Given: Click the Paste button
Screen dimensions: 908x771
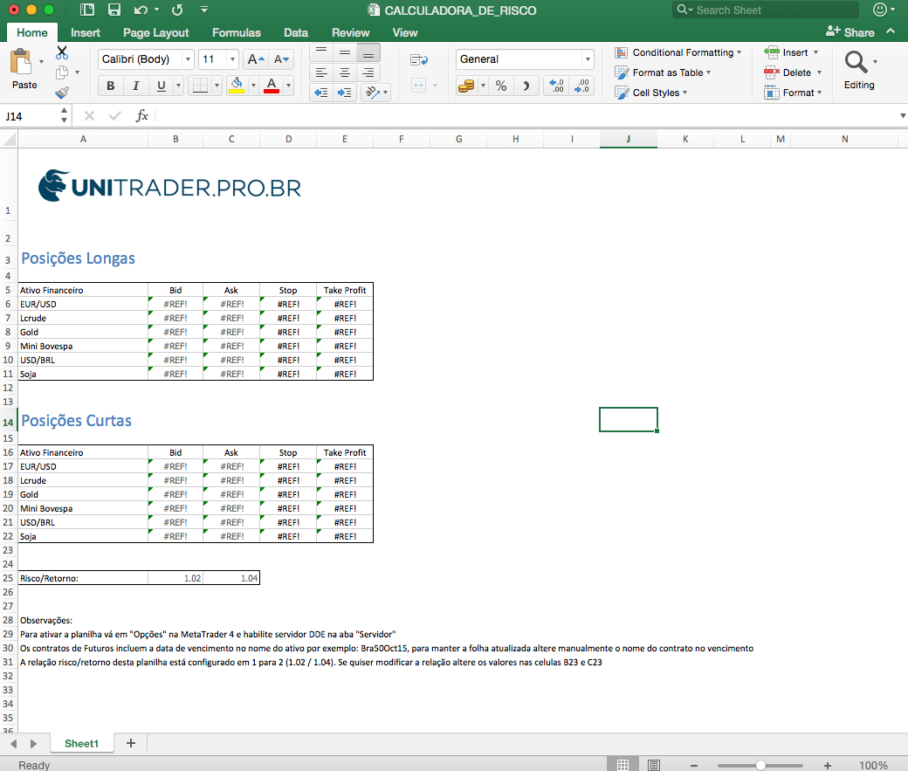Looking at the screenshot, I should pyautogui.click(x=24, y=70).
